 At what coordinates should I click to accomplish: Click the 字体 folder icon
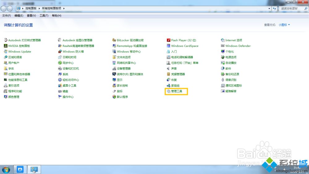[x=6, y=68]
